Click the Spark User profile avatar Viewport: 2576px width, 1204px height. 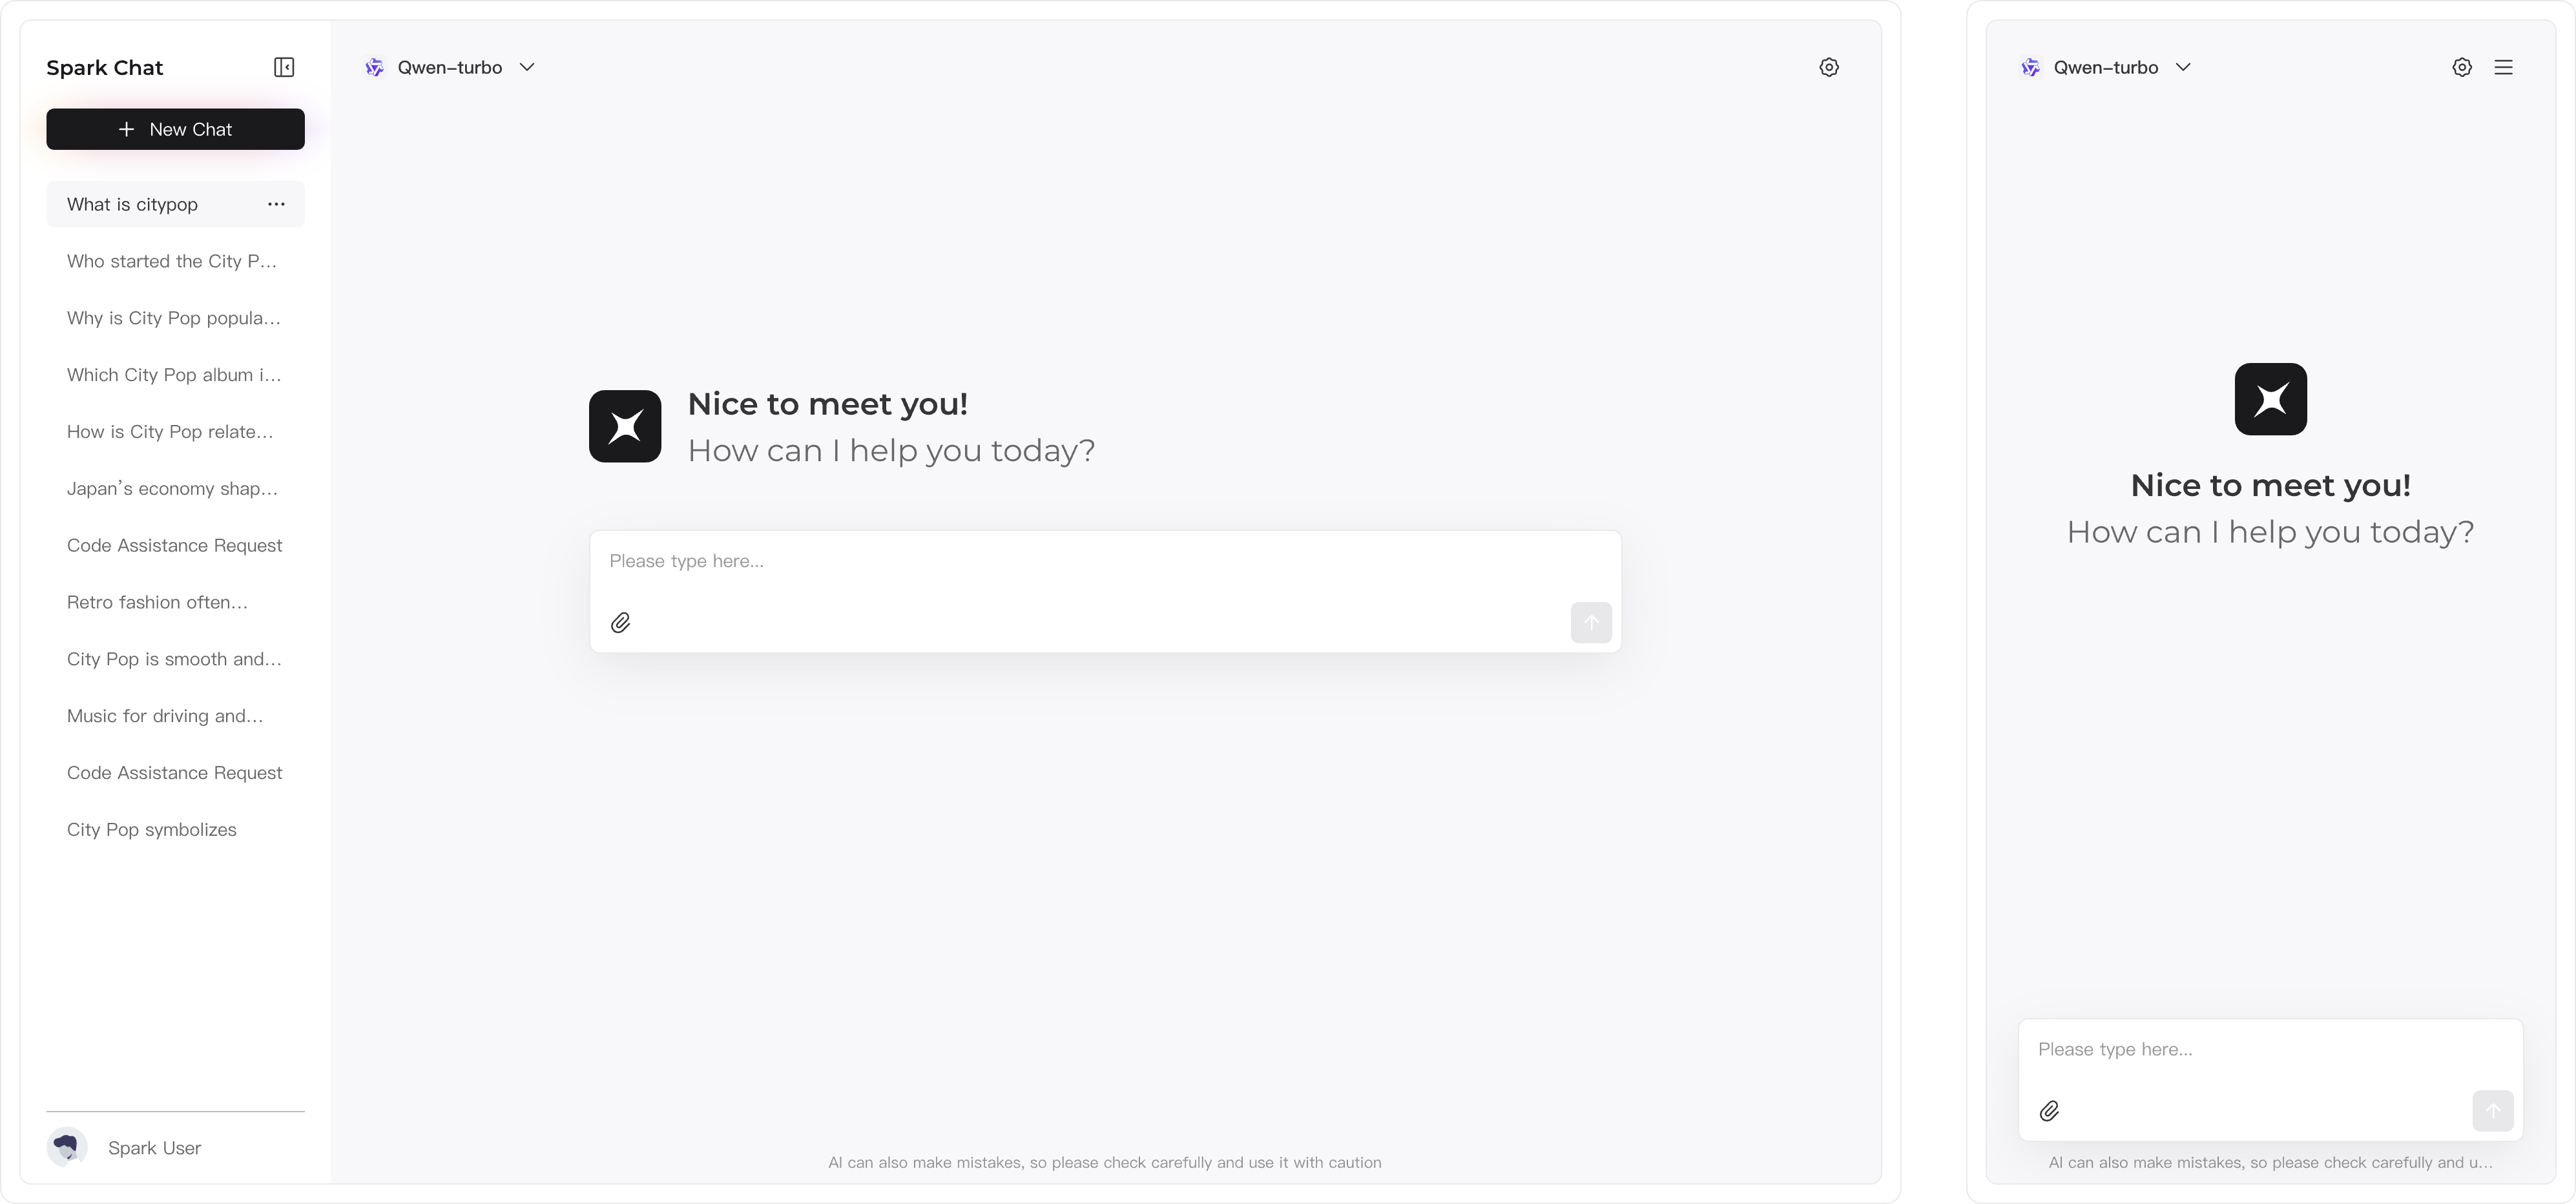pyautogui.click(x=67, y=1147)
